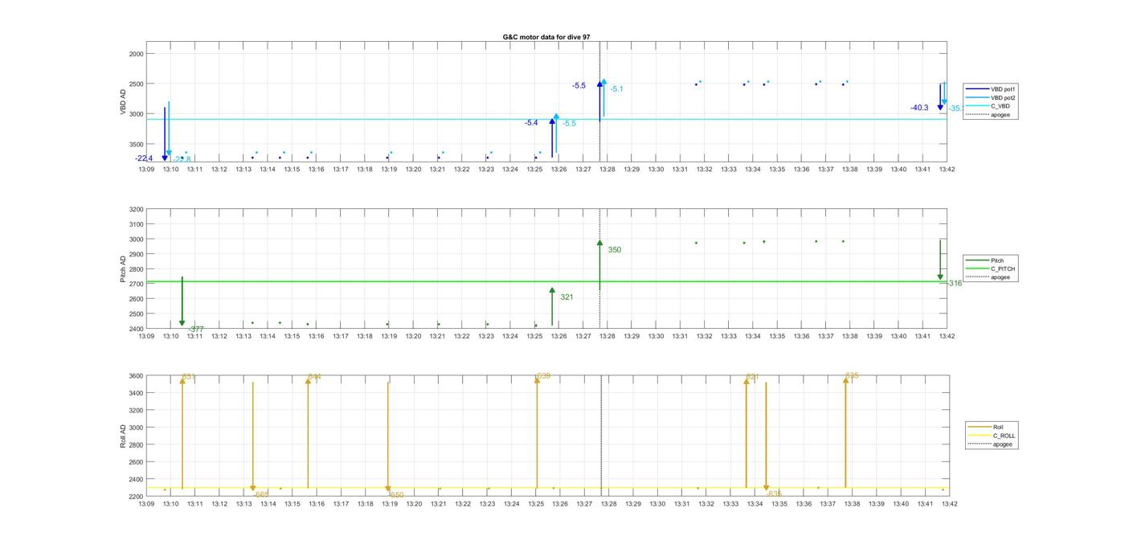Click the 'Roll AD' y-axis label
1125x557 pixels.
124,436
